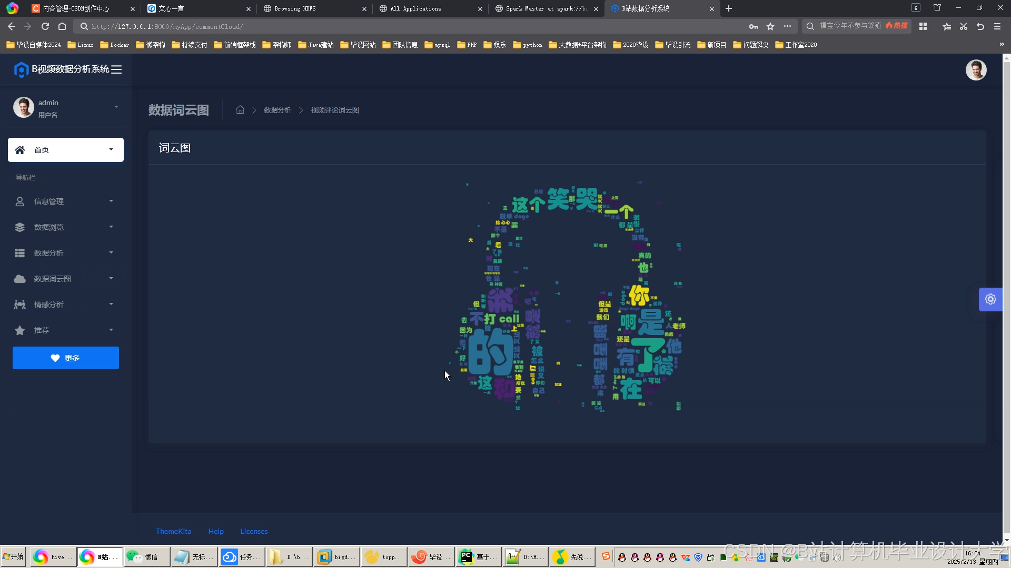
Task: Open the admin user dropdown arrow
Action: click(x=116, y=107)
